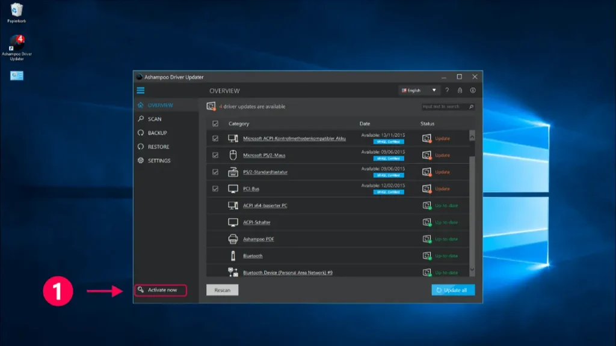Screen dimensions: 616x346
Task: Click '4 driver updates are available' text
Action: tap(252, 107)
